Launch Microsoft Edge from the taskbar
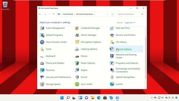 pyautogui.click(x=99, y=98)
